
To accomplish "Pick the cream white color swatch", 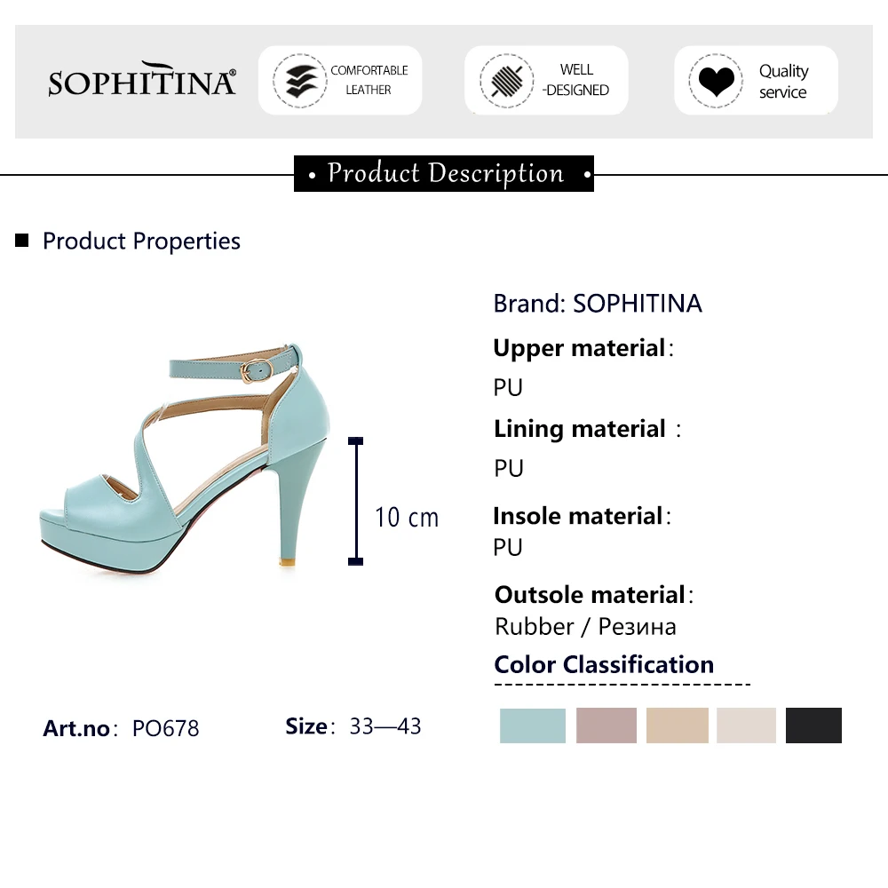I will click(x=746, y=725).
